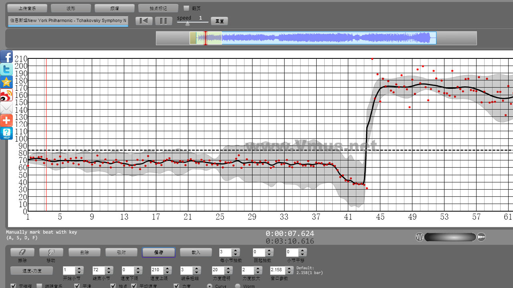Click the 上传音乐 upload music button

pos(27,8)
